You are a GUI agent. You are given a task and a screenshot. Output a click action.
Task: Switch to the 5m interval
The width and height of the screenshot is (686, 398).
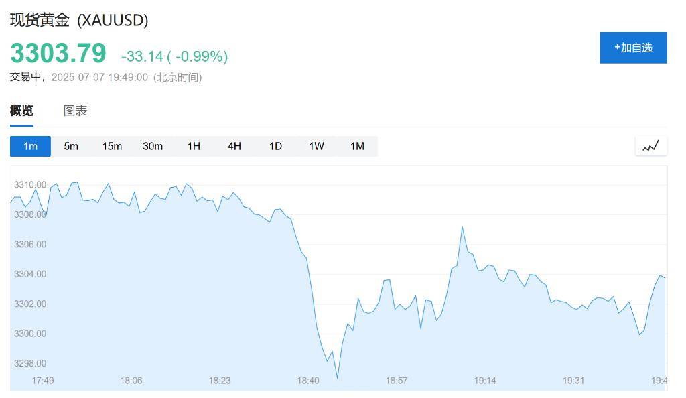click(x=71, y=145)
